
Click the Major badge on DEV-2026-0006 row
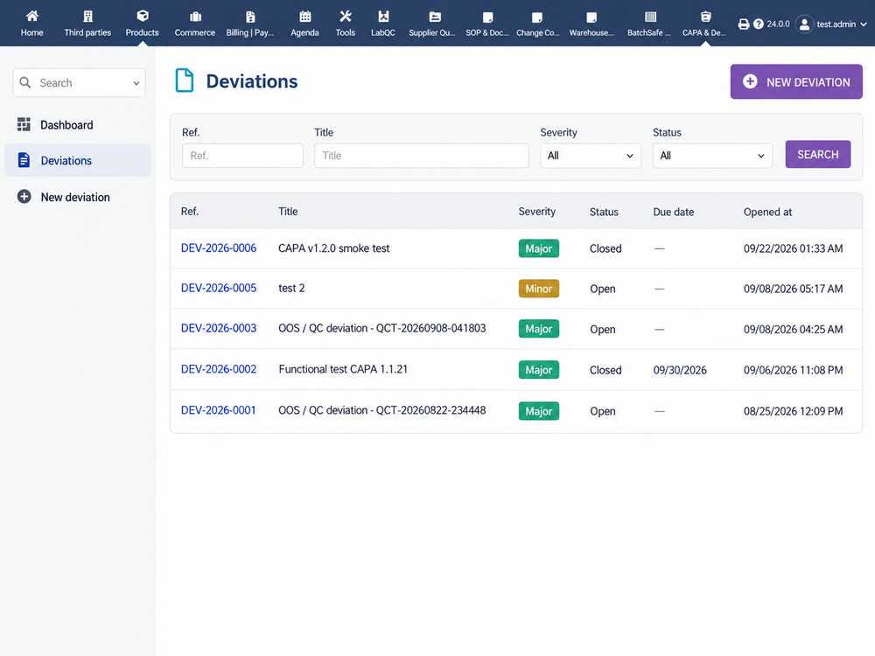[538, 248]
